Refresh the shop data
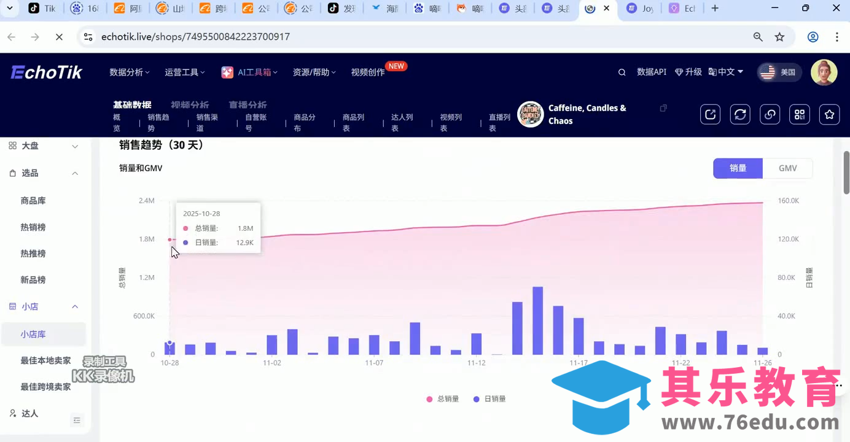The height and width of the screenshot is (442, 850). (x=740, y=114)
